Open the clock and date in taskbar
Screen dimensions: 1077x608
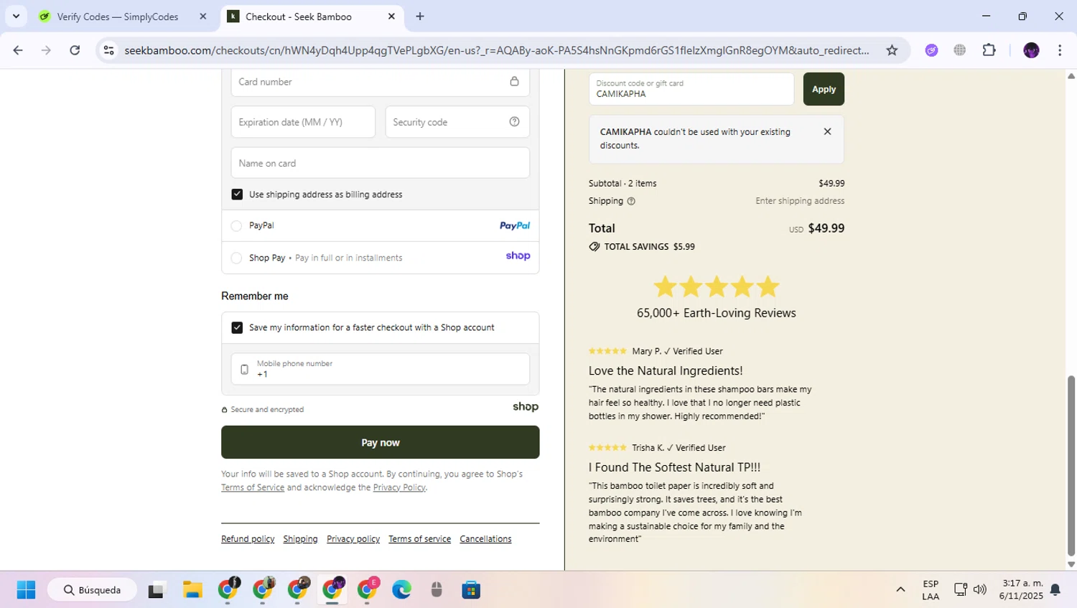pos(1021,590)
